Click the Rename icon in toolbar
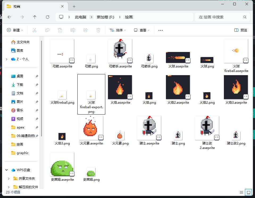This screenshot has height=198, width=255. coord(73,30)
